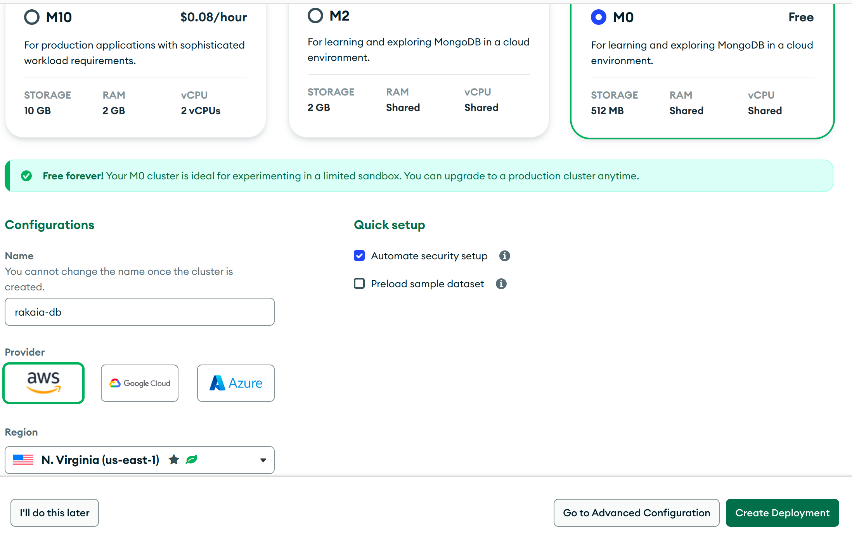Enable Preload sample dataset checkbox
This screenshot has height=540, width=852.
359,284
